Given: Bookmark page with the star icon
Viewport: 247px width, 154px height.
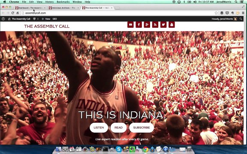Looking at the screenshot, I should [x=216, y=13].
